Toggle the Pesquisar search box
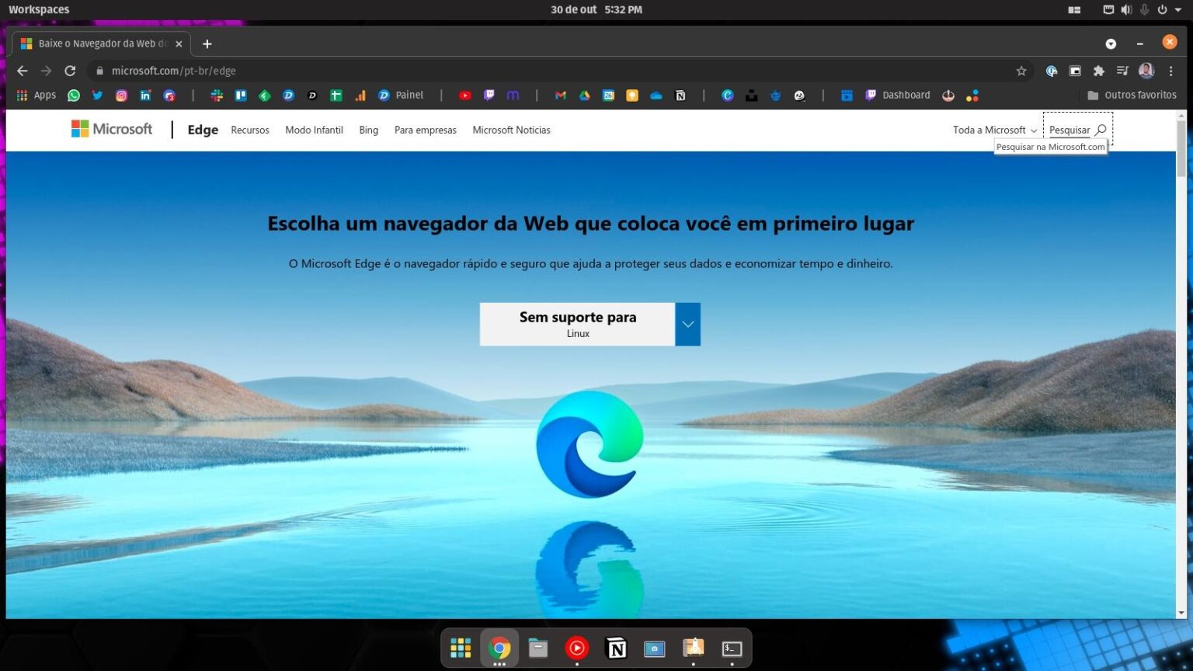The height and width of the screenshot is (671, 1193). 1076,130
